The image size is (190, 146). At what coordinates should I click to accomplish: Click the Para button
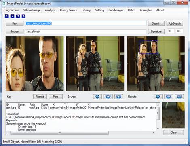tap(56, 97)
